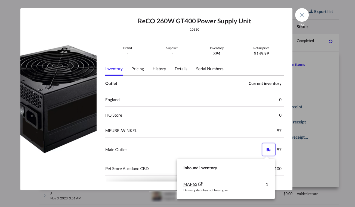Close the product dialog with the X icon
This screenshot has width=355, height=207.
(302, 15)
